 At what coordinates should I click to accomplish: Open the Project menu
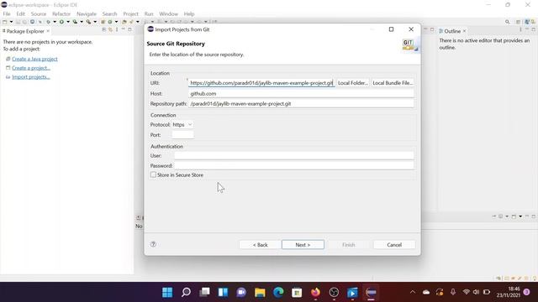pyautogui.click(x=130, y=13)
